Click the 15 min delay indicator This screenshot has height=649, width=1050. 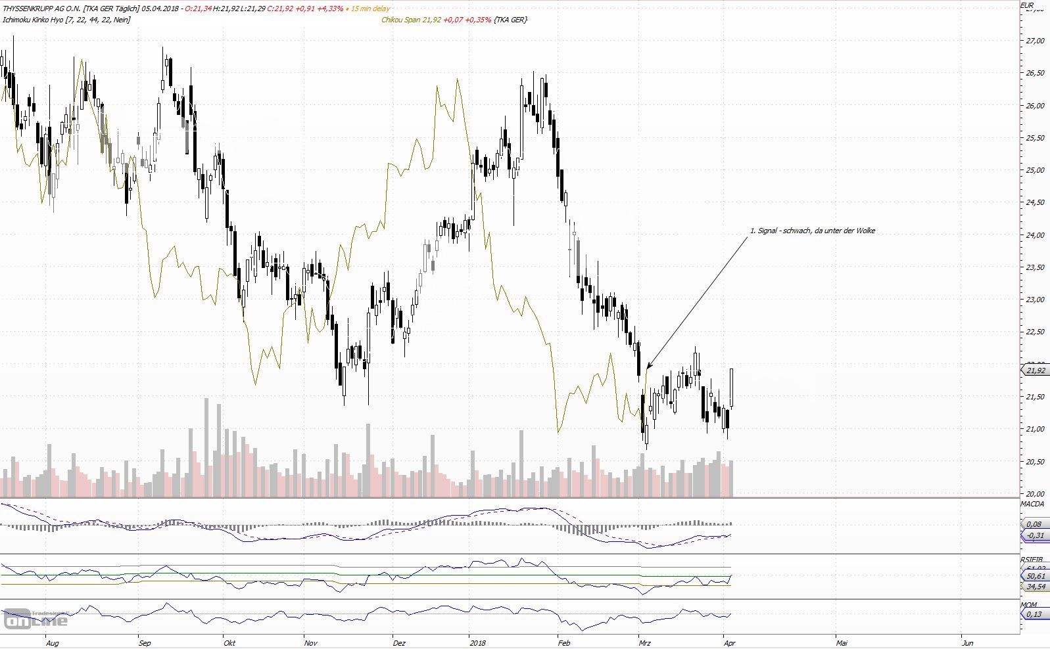[x=370, y=9]
